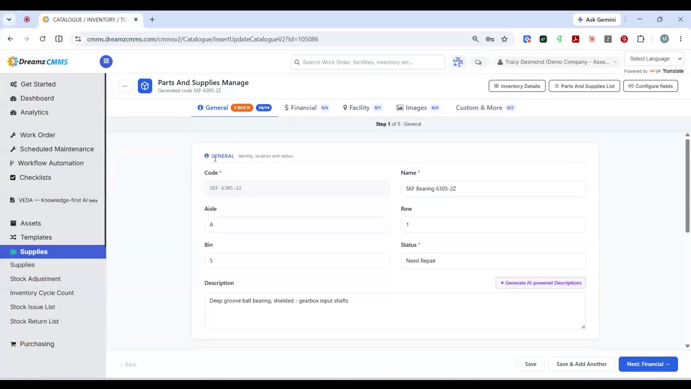Click the browser side panel icon

point(59,39)
